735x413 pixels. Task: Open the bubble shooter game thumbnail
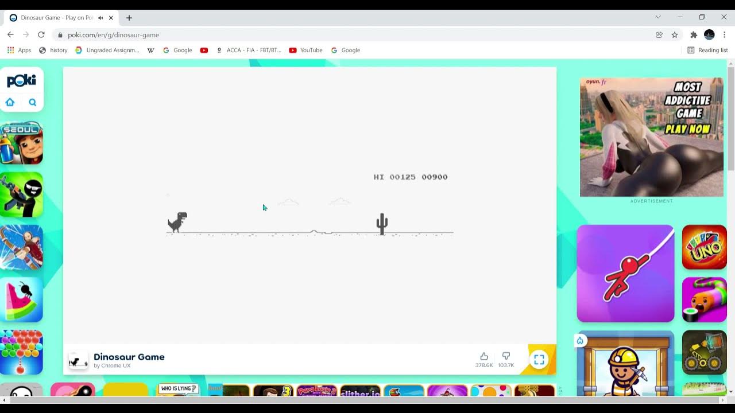(21, 352)
